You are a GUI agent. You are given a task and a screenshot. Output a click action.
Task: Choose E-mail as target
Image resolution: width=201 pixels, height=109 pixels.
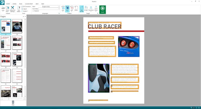[x=86, y=9]
